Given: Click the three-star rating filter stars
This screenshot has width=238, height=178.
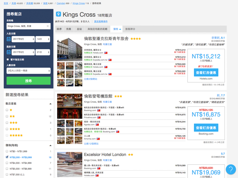Looking at the screenshot, I should [x=13, y=123].
